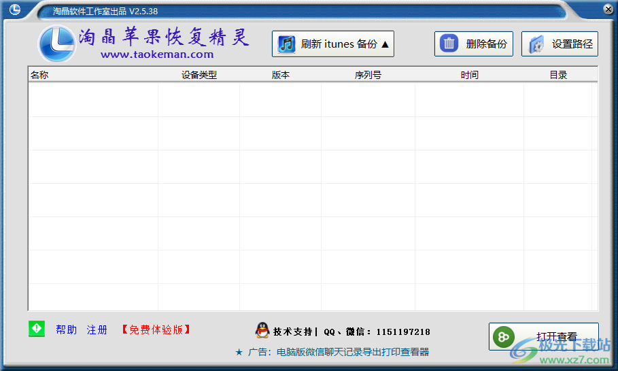The height and width of the screenshot is (371, 618).
Task: Click the delete backup button
Action: pyautogui.click(x=473, y=44)
